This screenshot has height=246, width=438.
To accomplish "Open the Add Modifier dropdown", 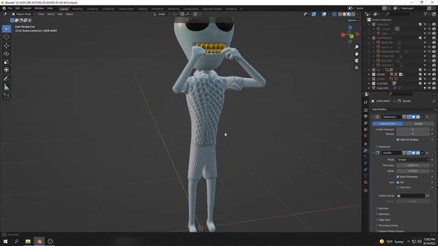I will (403, 109).
